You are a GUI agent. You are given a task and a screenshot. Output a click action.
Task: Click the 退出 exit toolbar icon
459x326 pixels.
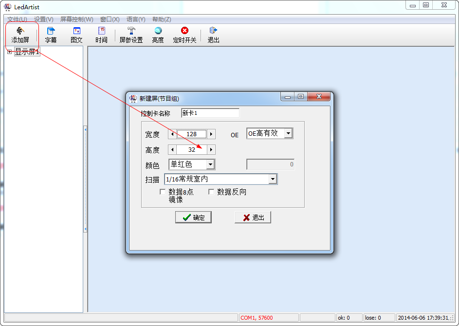click(x=213, y=35)
